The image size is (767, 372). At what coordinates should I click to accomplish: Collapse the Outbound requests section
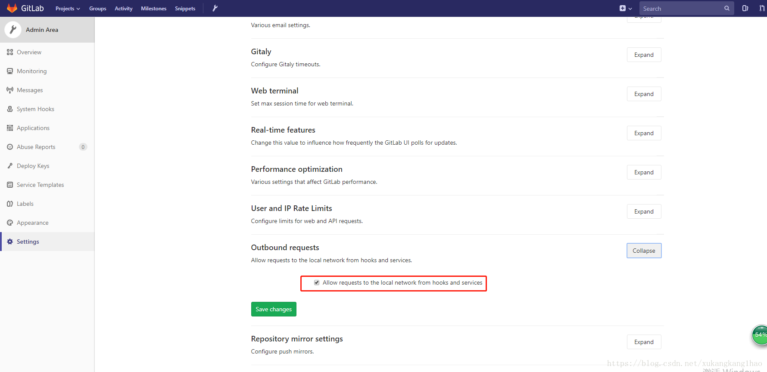click(644, 251)
